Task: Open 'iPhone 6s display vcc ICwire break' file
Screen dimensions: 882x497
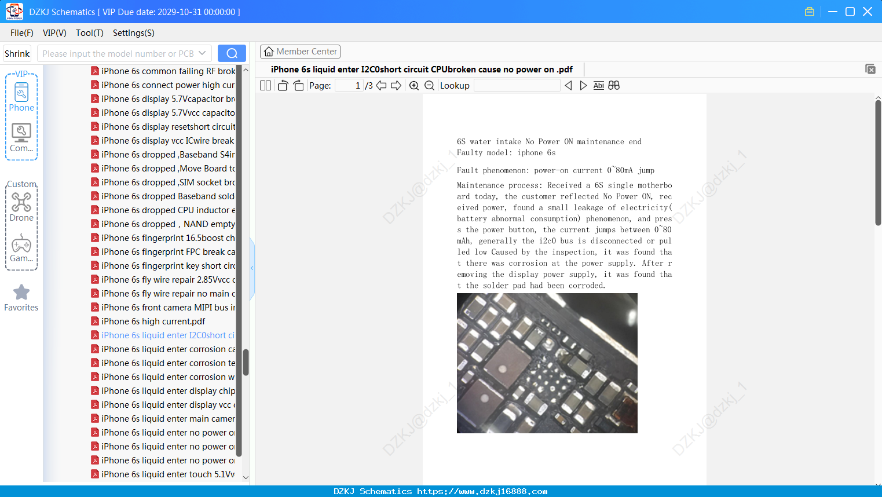Action: pyautogui.click(x=167, y=140)
